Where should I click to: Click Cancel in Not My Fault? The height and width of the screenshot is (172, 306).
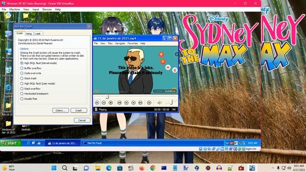click(x=82, y=120)
